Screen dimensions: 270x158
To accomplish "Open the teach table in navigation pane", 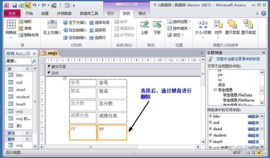I will (21, 104).
